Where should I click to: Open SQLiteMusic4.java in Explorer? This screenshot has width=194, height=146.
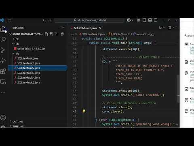click(x=29, y=77)
